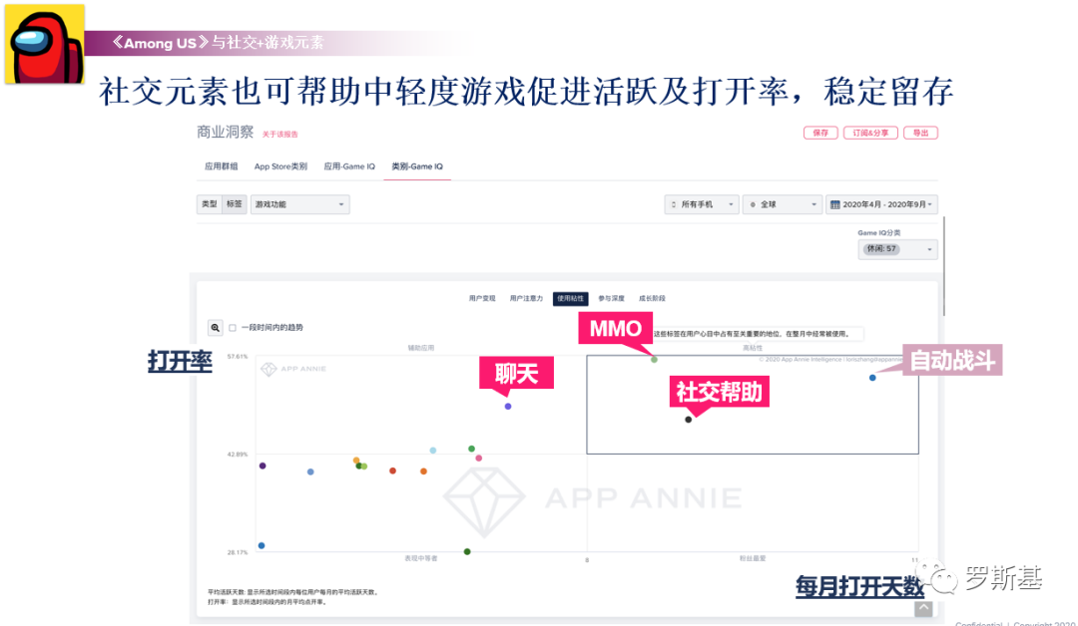Click the 57.61% y-axis label
The height and width of the screenshot is (626, 1078).
pos(238,357)
